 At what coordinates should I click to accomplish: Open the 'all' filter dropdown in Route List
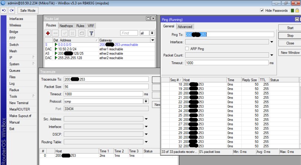[152, 33]
